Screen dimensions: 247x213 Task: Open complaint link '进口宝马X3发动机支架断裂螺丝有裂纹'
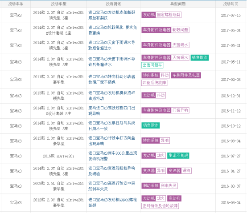pos(112,15)
